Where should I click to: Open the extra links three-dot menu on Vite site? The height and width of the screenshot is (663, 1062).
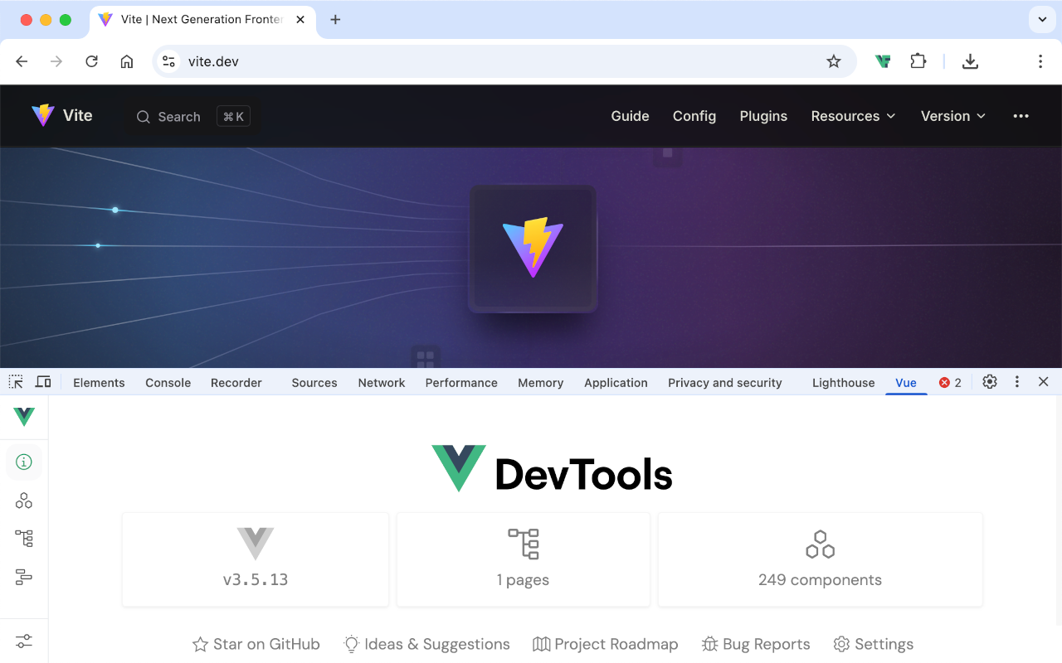(1021, 116)
